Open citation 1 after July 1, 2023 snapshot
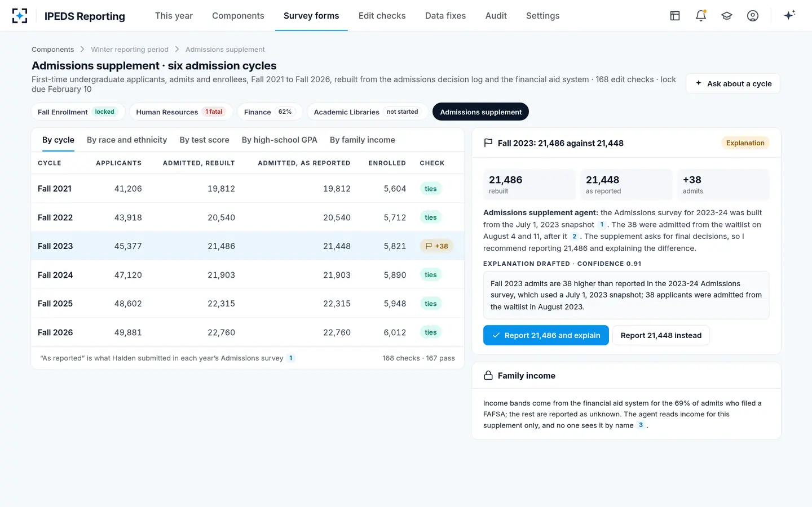812x507 pixels. coord(602,225)
